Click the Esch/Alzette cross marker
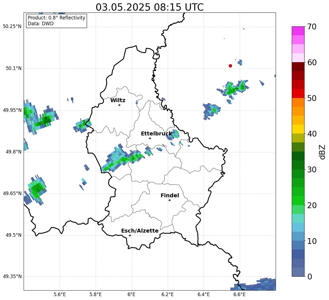This screenshot has width=329, height=300. point(130,235)
